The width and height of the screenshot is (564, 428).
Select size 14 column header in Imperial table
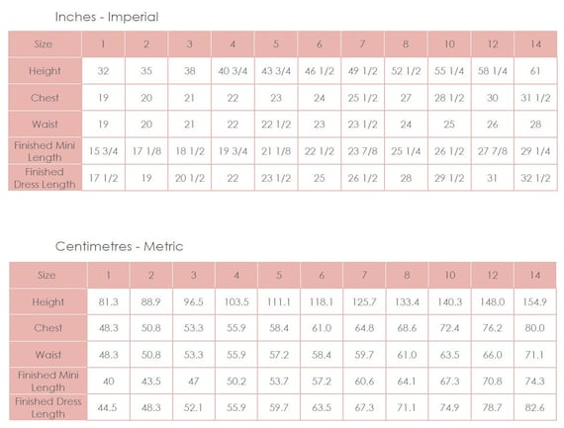pyautogui.click(x=535, y=44)
